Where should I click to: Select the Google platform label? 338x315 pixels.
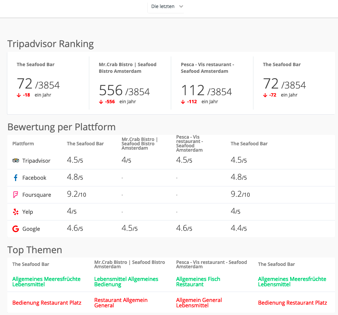pos(31,229)
